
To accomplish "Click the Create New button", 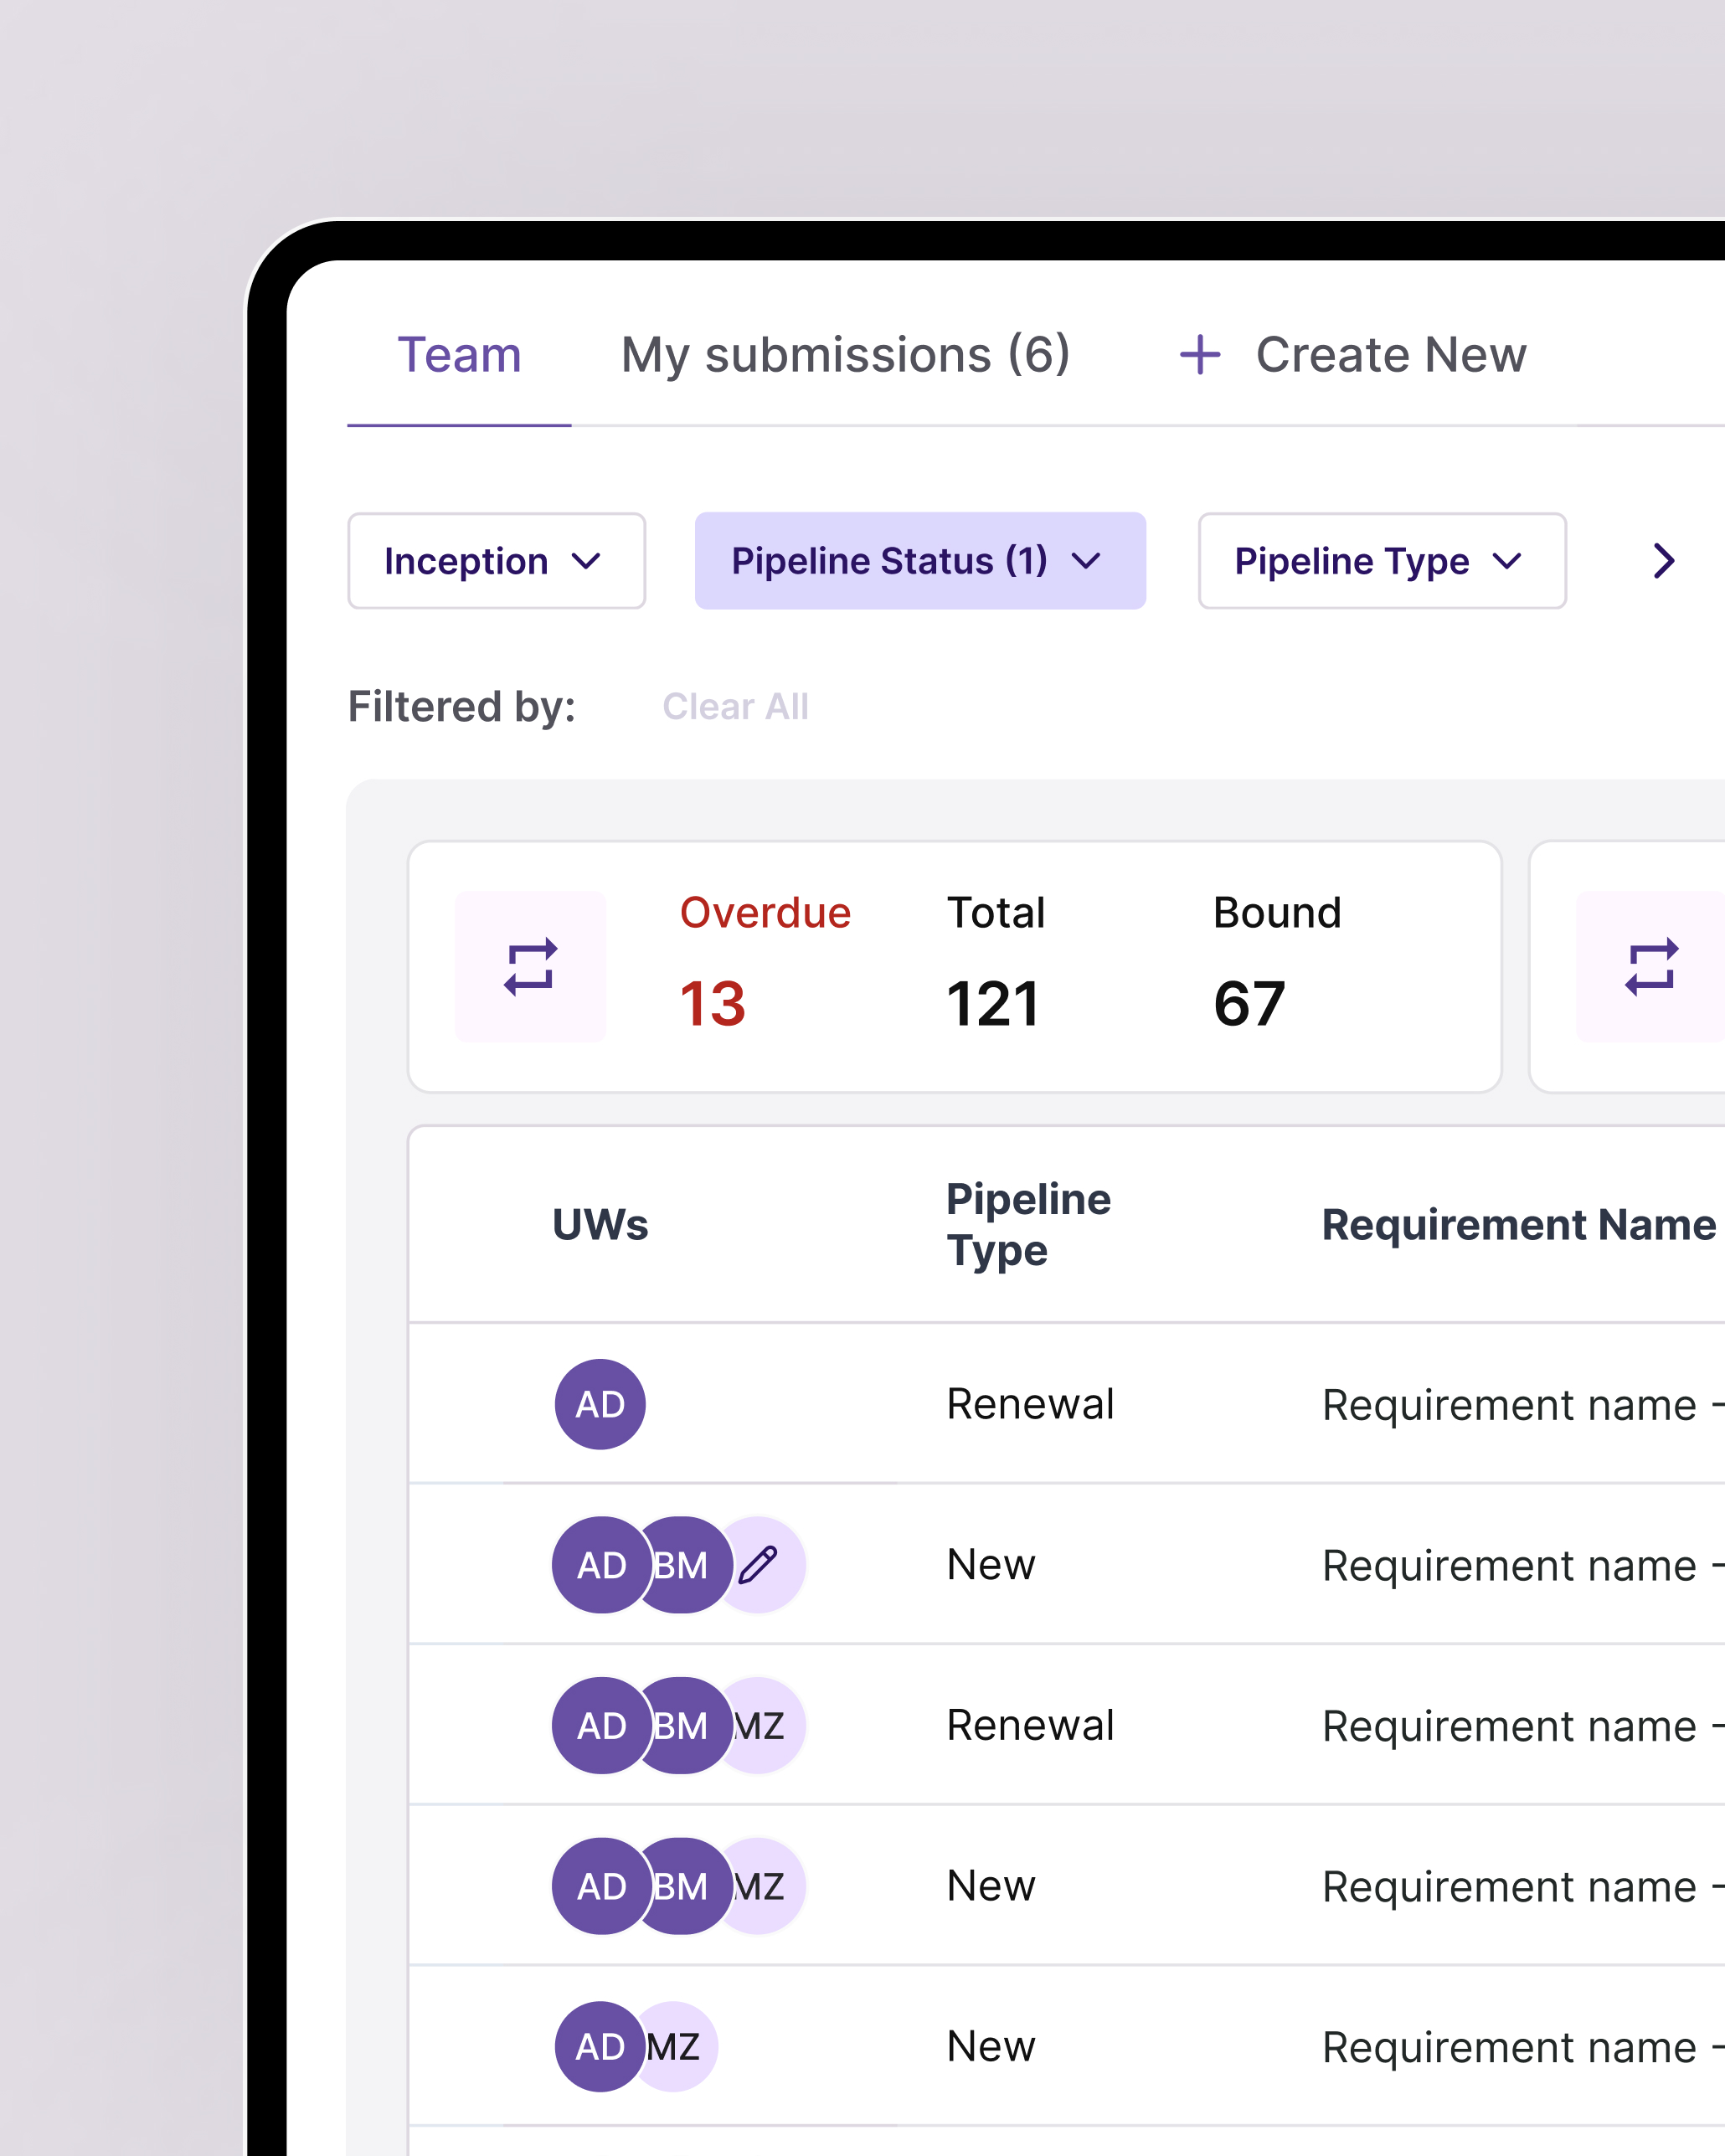I will point(1389,355).
